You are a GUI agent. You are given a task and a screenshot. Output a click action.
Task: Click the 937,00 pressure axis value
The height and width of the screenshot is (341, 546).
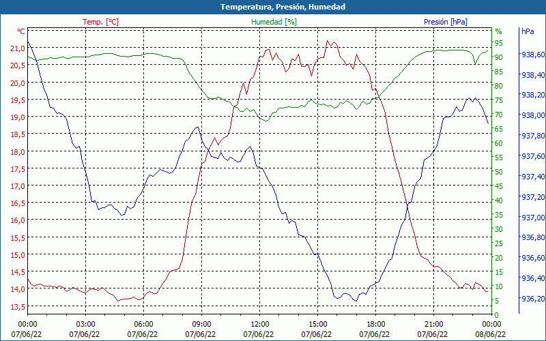point(533,218)
